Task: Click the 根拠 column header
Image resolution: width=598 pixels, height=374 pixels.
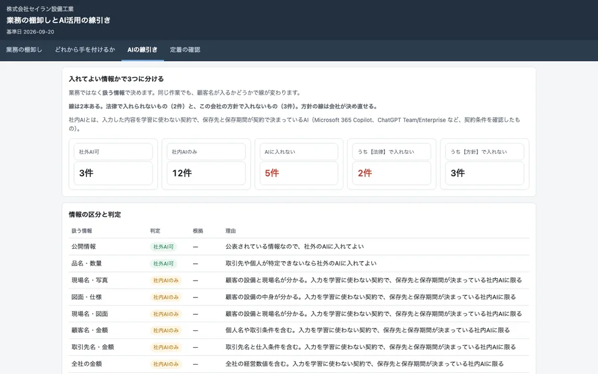Action: pyautogui.click(x=198, y=231)
